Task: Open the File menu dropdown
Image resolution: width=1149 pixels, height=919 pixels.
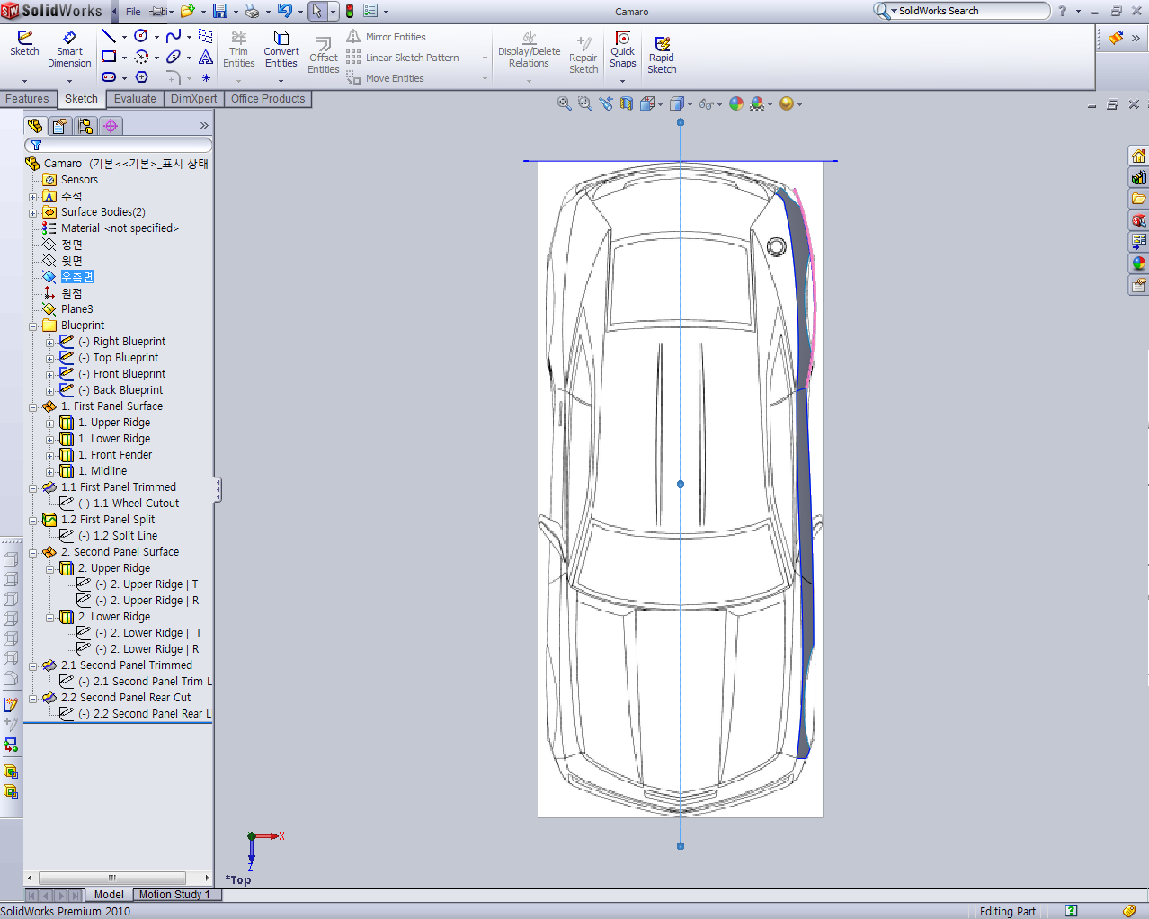Action: pyautogui.click(x=133, y=12)
